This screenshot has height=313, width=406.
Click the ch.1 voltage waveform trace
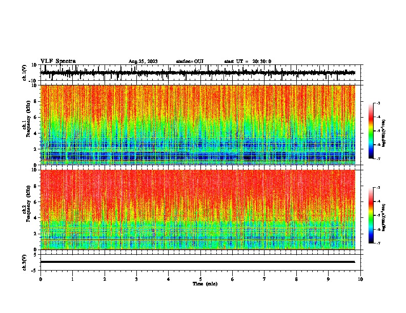pos(198,73)
